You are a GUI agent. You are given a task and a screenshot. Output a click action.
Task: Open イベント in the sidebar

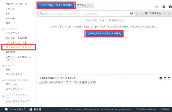tap(10, 9)
